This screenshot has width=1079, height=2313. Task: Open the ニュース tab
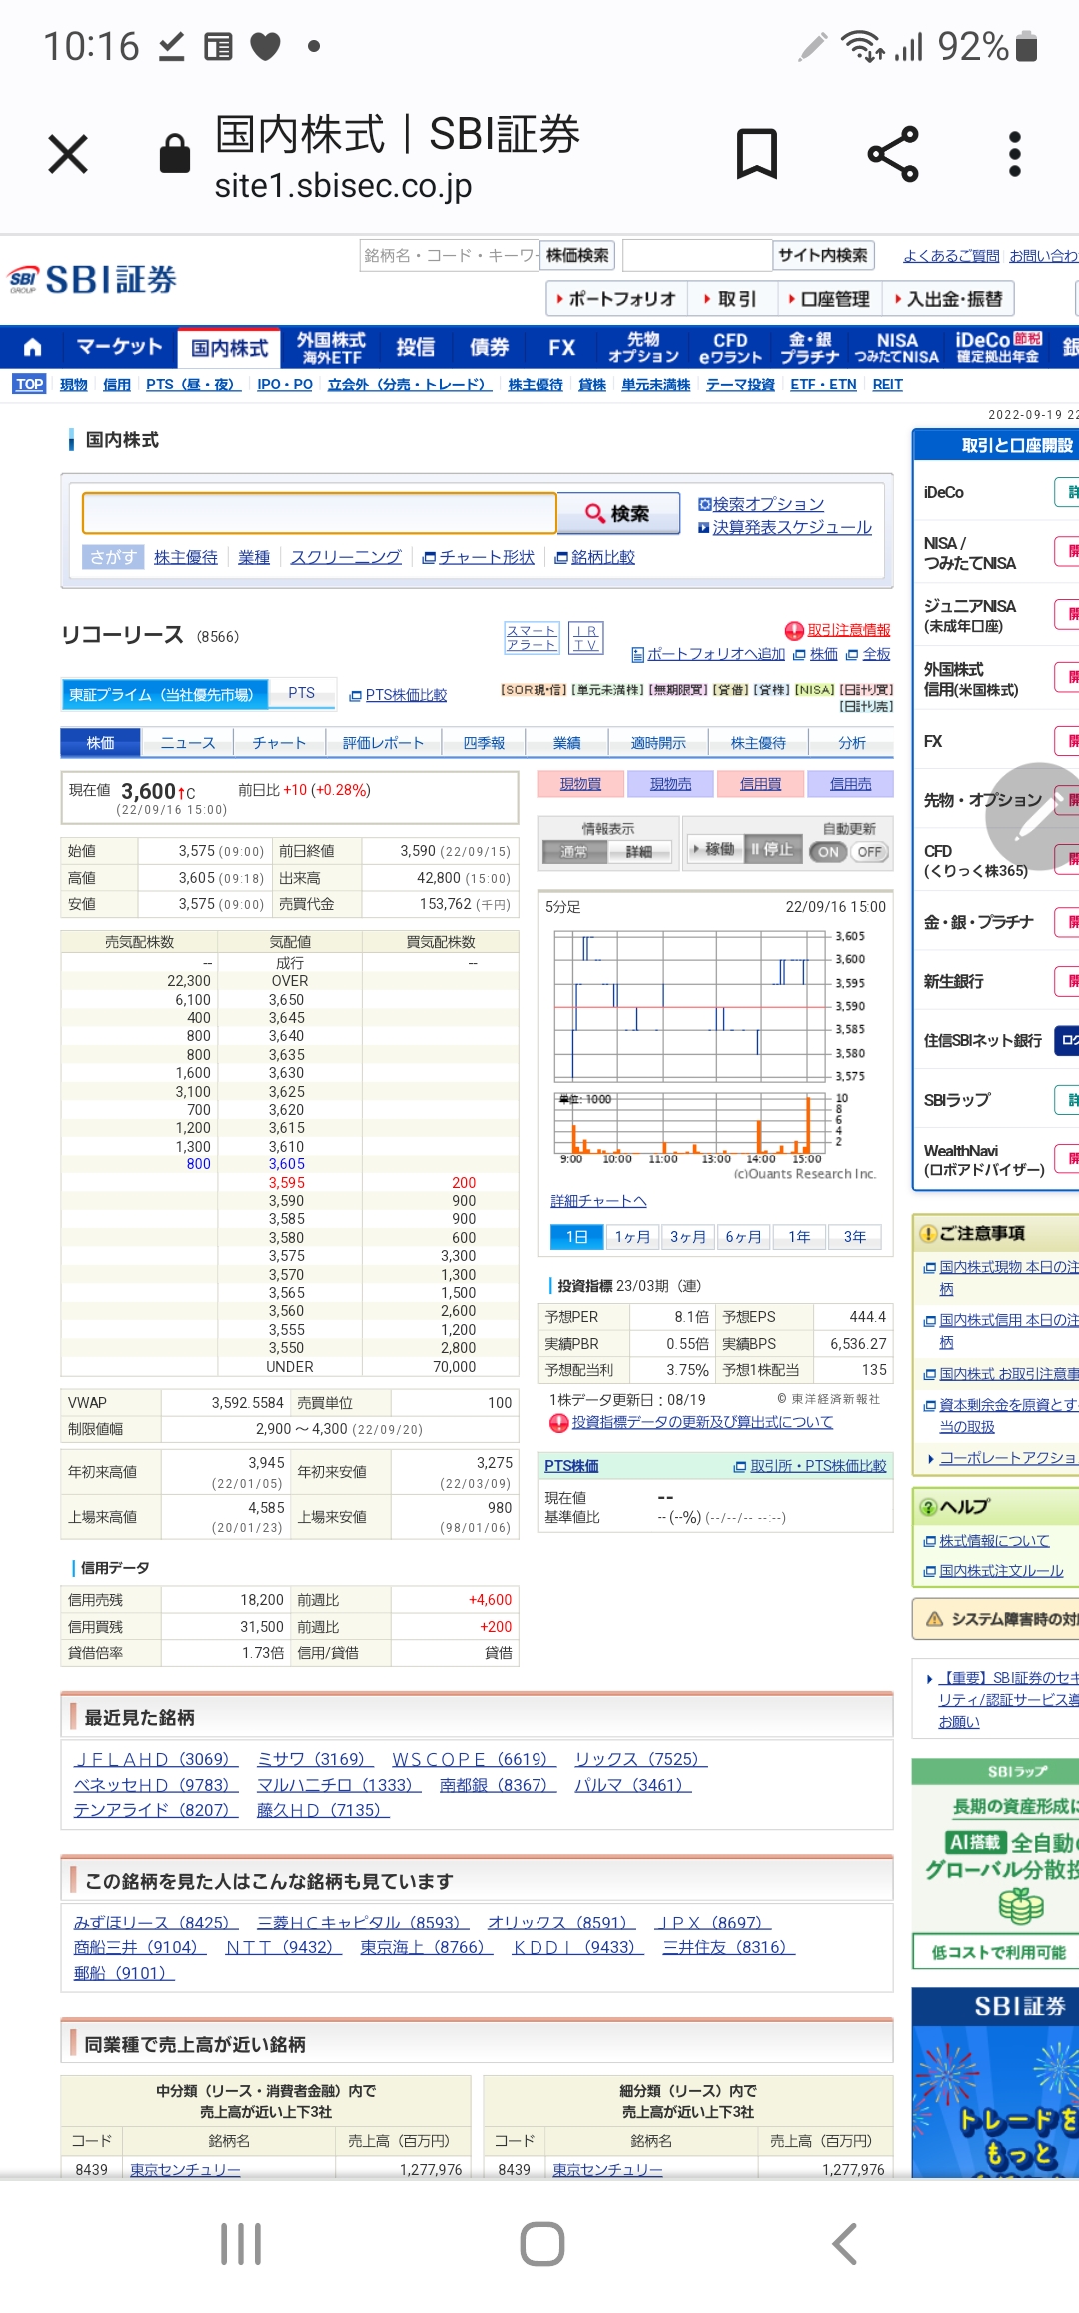tap(187, 742)
